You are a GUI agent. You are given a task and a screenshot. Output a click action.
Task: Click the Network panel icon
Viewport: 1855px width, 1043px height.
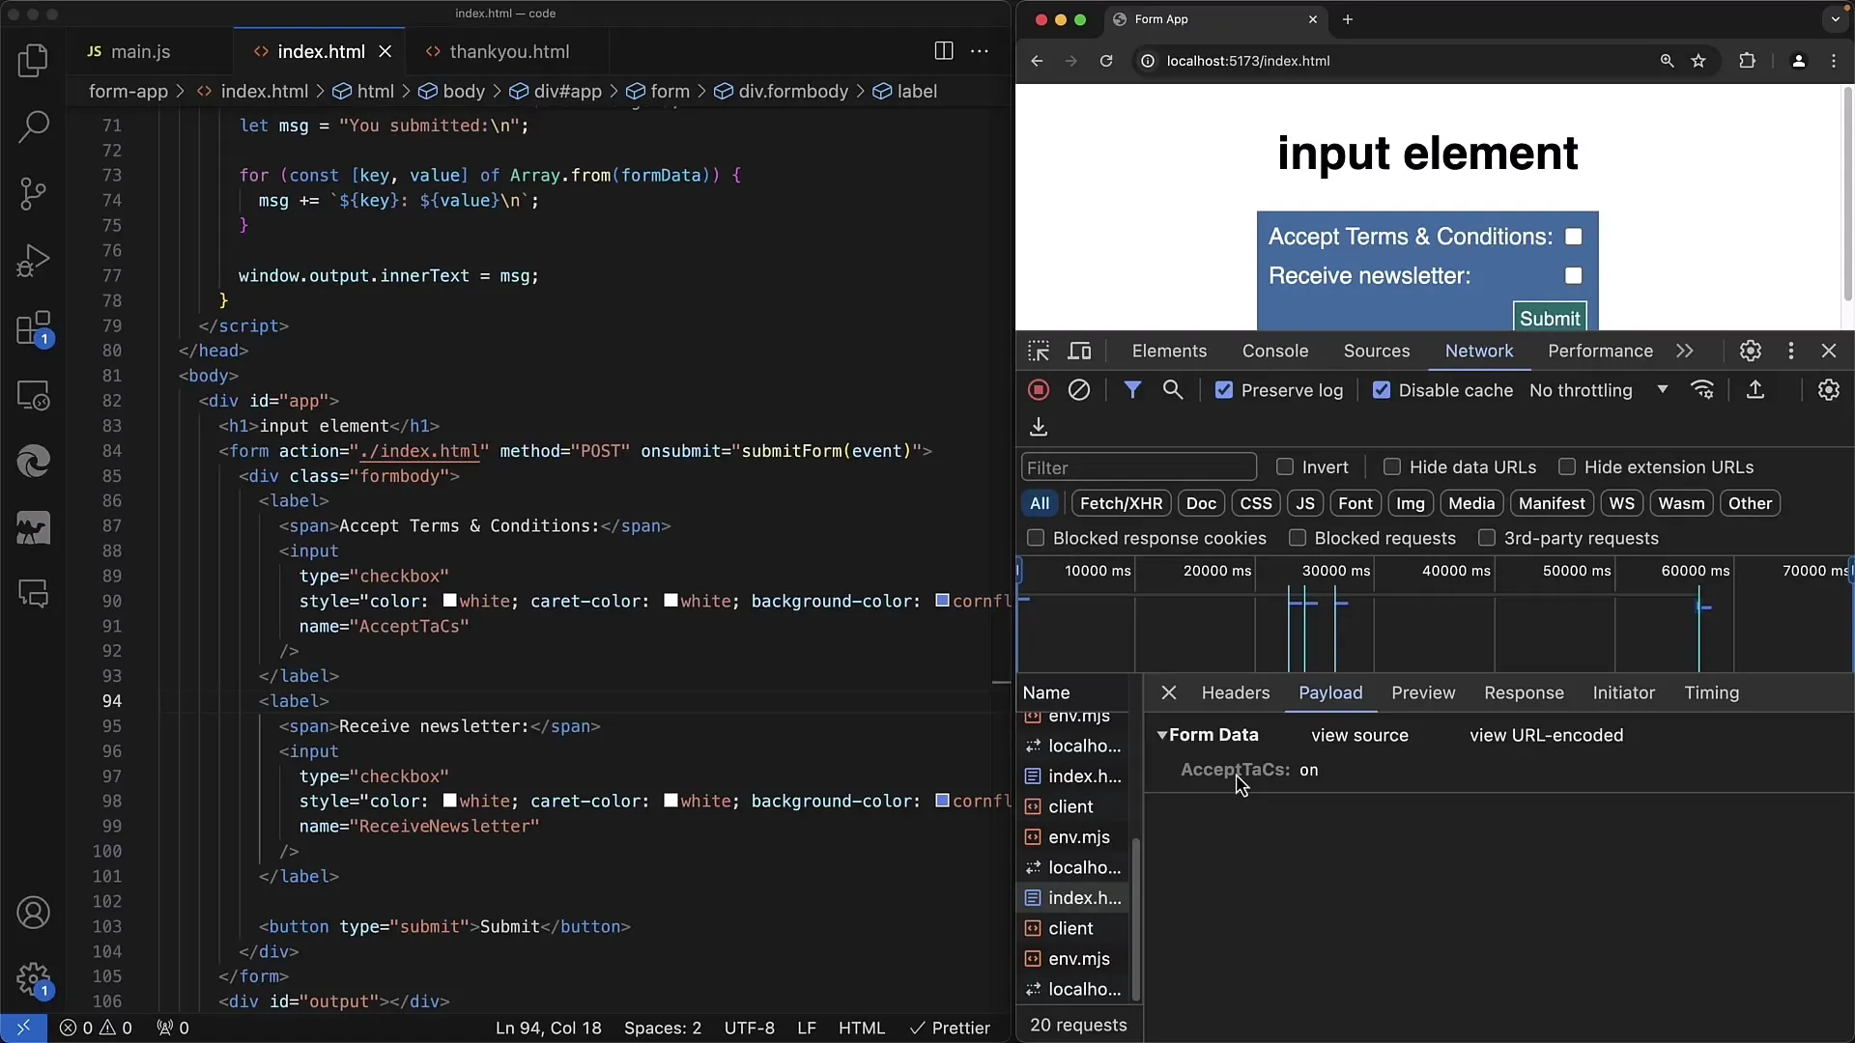pyautogui.click(x=1478, y=351)
